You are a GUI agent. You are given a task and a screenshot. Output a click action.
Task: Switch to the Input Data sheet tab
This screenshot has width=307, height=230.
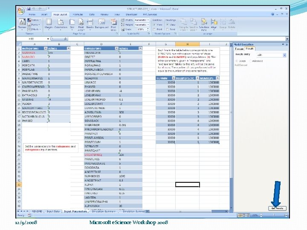[x=53, y=211]
